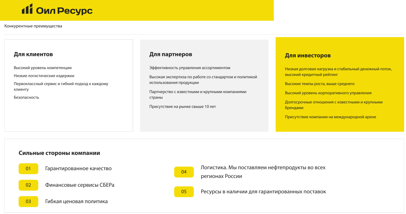Screen dimensions: 406x214
Task: Select the yellow 02 number badge
Action: 28,185
